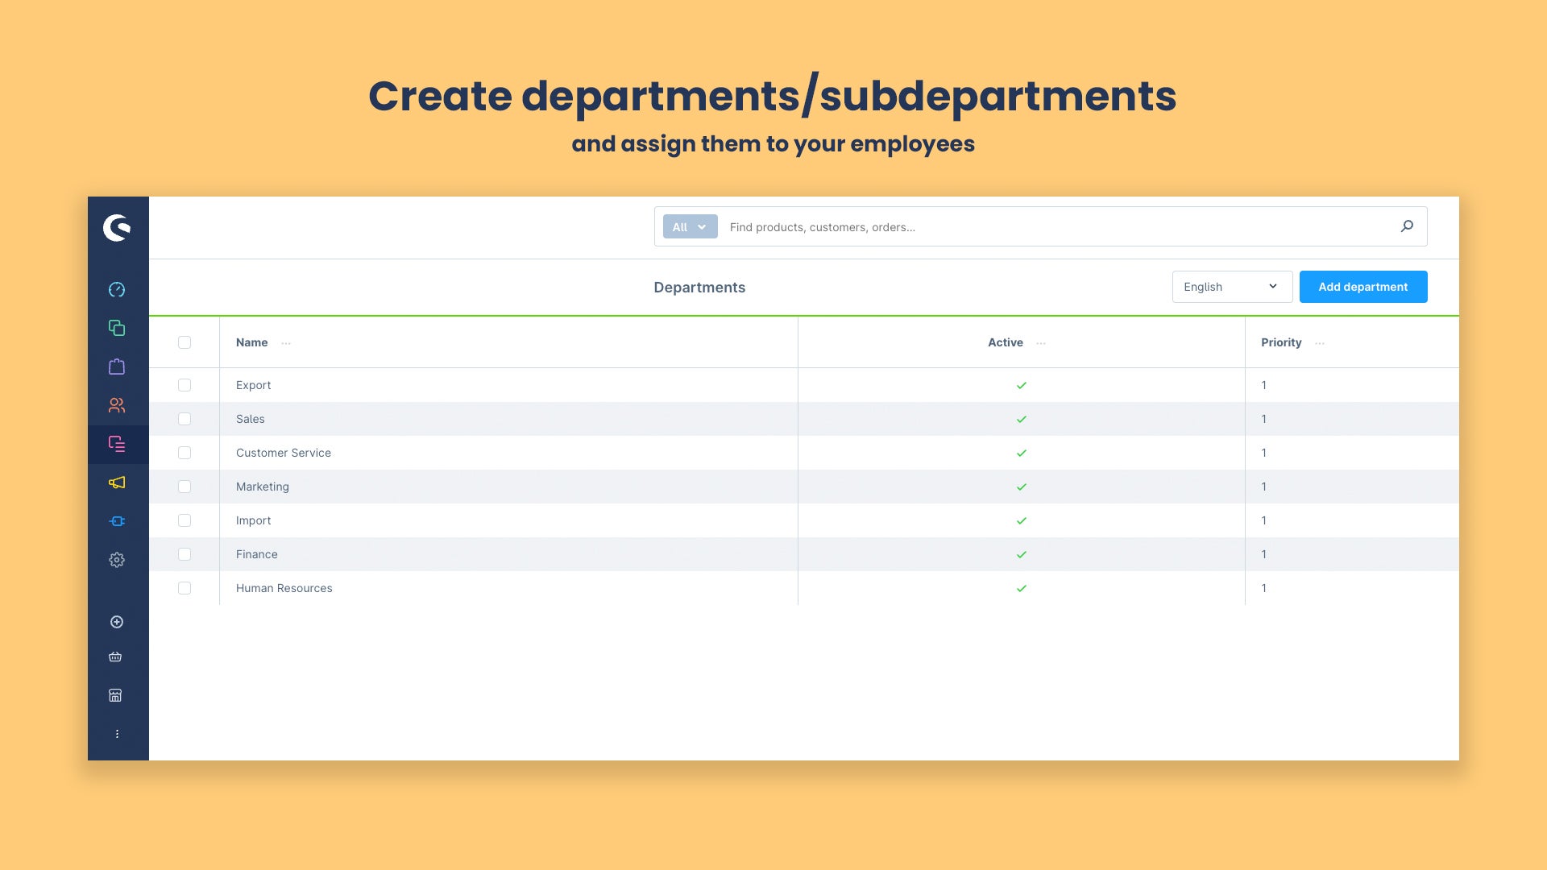
Task: Open the Import department entry
Action: (x=253, y=520)
